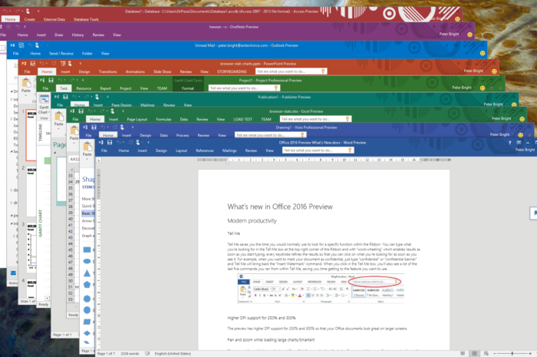
Task: Click the Gantt Chart view icon in Project
Action: tap(44, 100)
